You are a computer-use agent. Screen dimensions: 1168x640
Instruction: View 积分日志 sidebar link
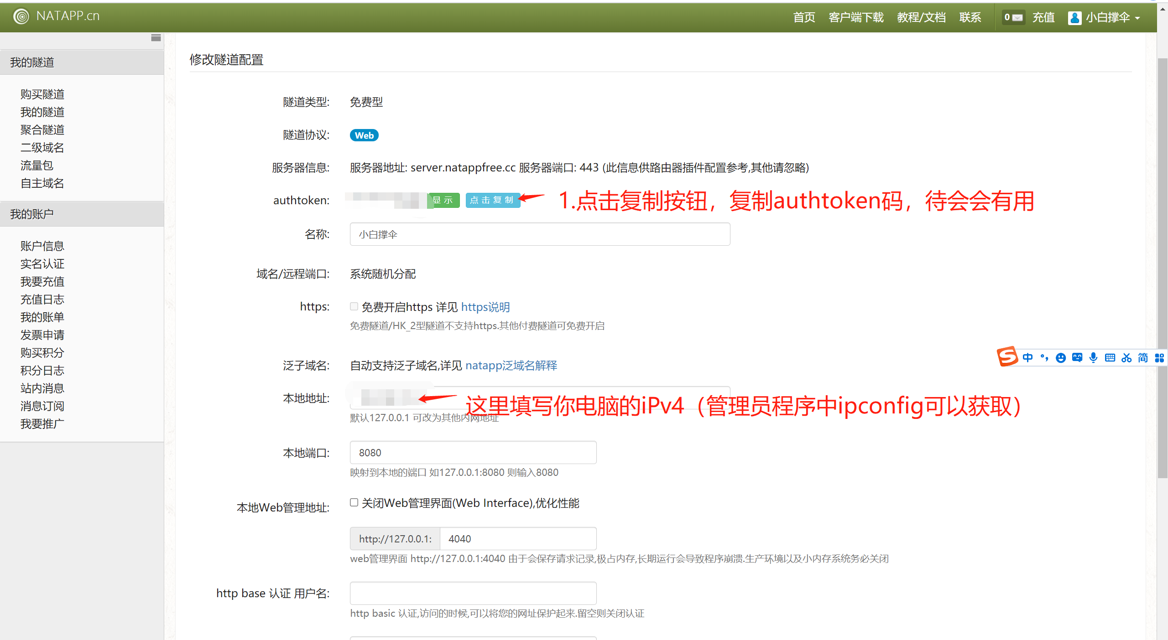[x=42, y=371]
